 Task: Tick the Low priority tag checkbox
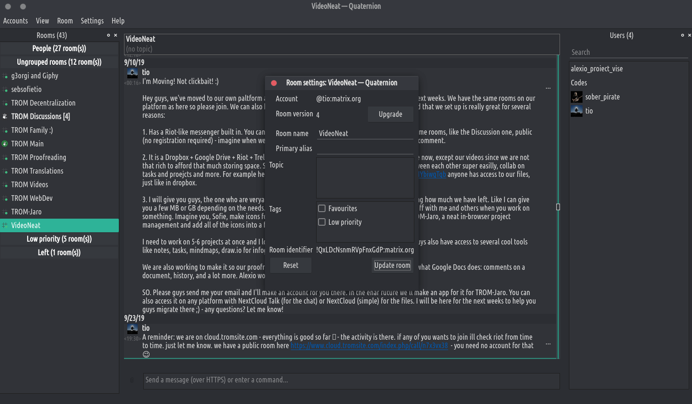(322, 222)
